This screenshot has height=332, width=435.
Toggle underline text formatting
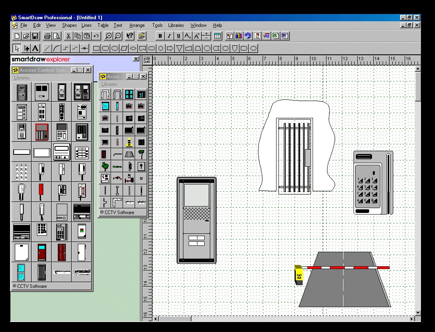(x=179, y=36)
